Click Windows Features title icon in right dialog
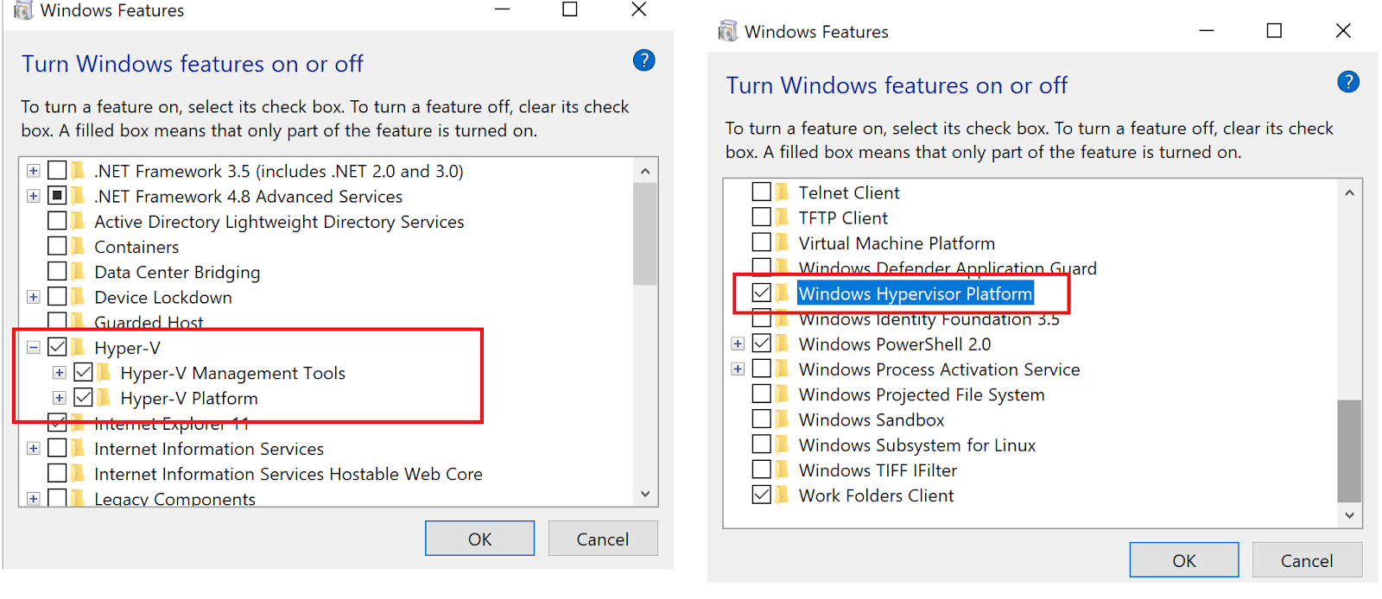This screenshot has height=599, width=1382. (x=728, y=31)
